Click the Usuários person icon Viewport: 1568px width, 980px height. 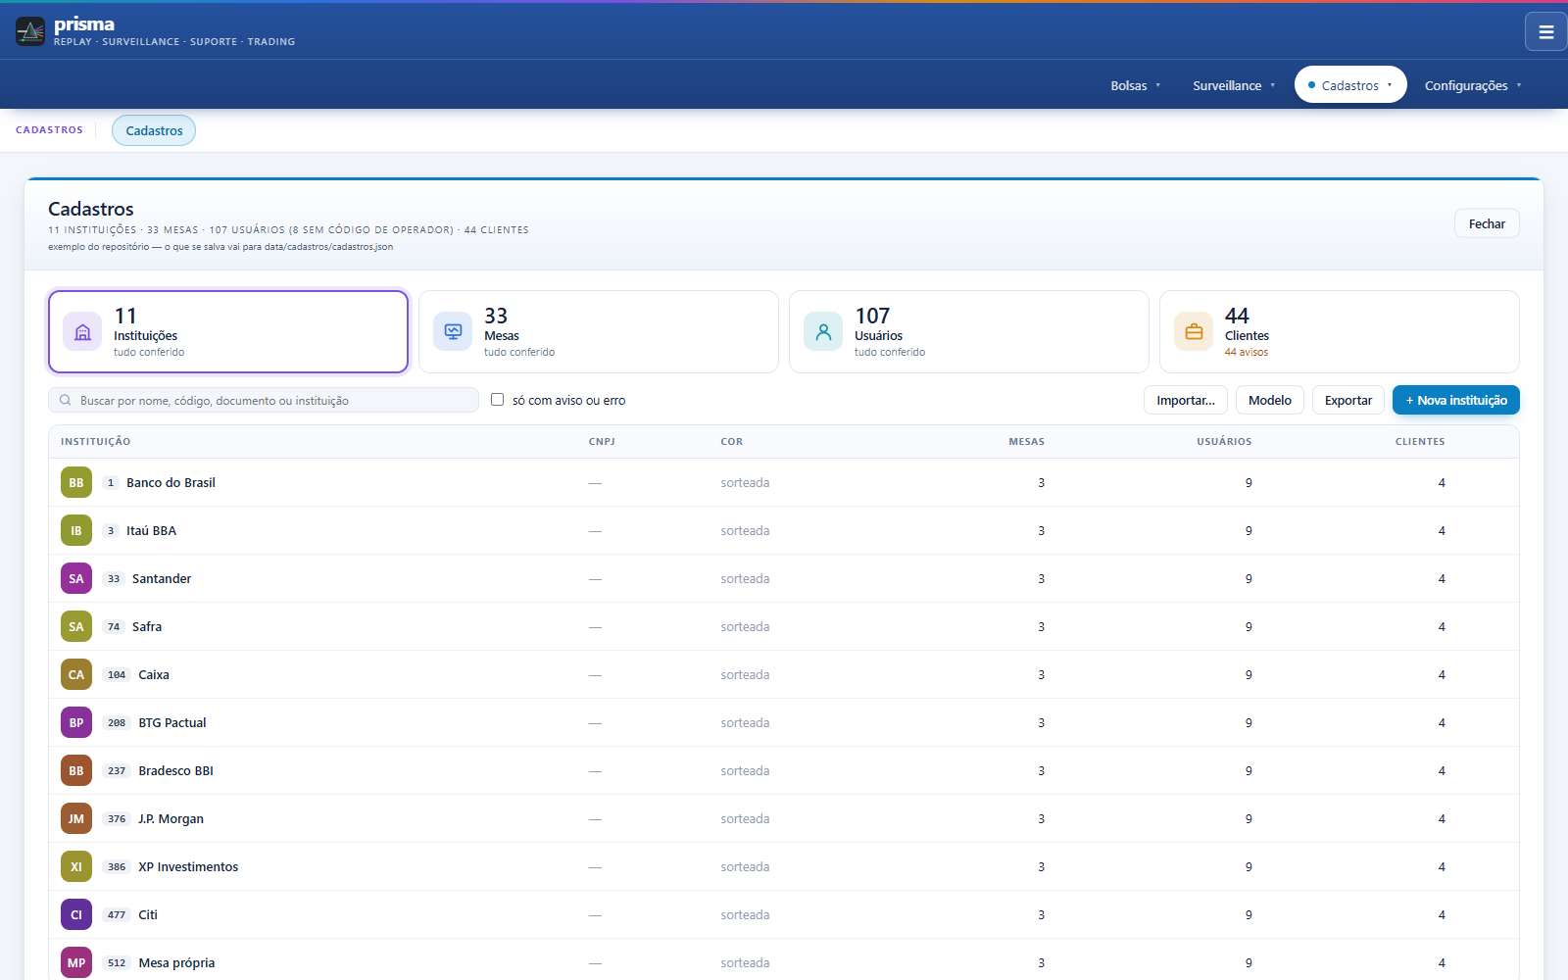click(823, 331)
